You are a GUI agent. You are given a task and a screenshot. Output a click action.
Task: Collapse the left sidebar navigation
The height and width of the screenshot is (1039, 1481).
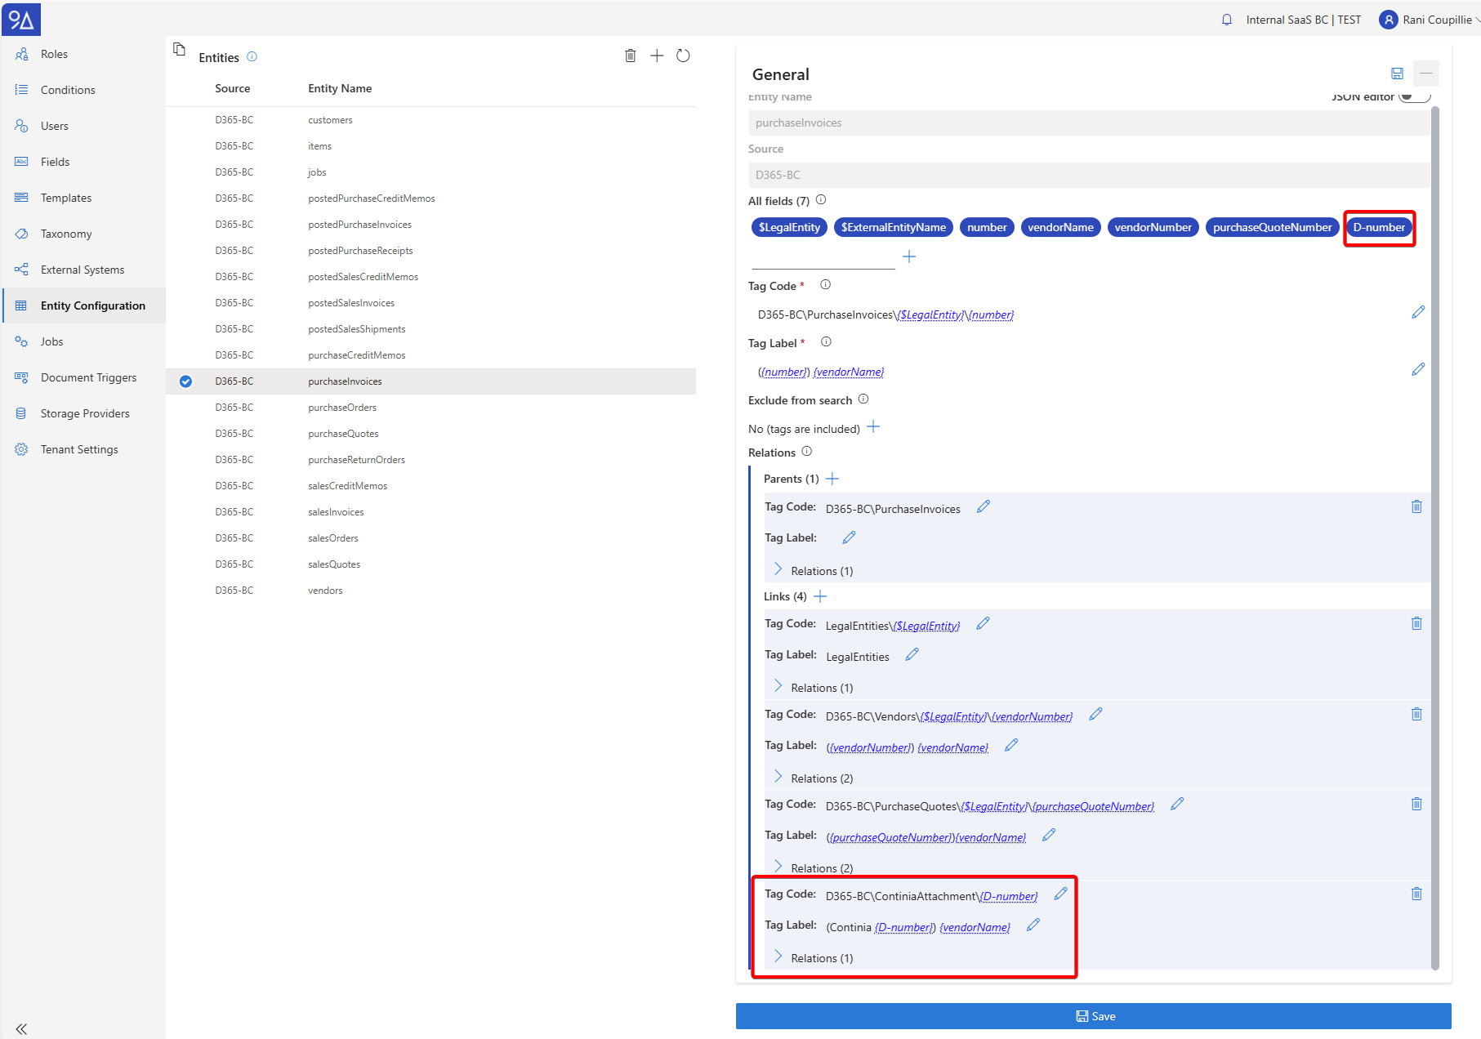(21, 1028)
